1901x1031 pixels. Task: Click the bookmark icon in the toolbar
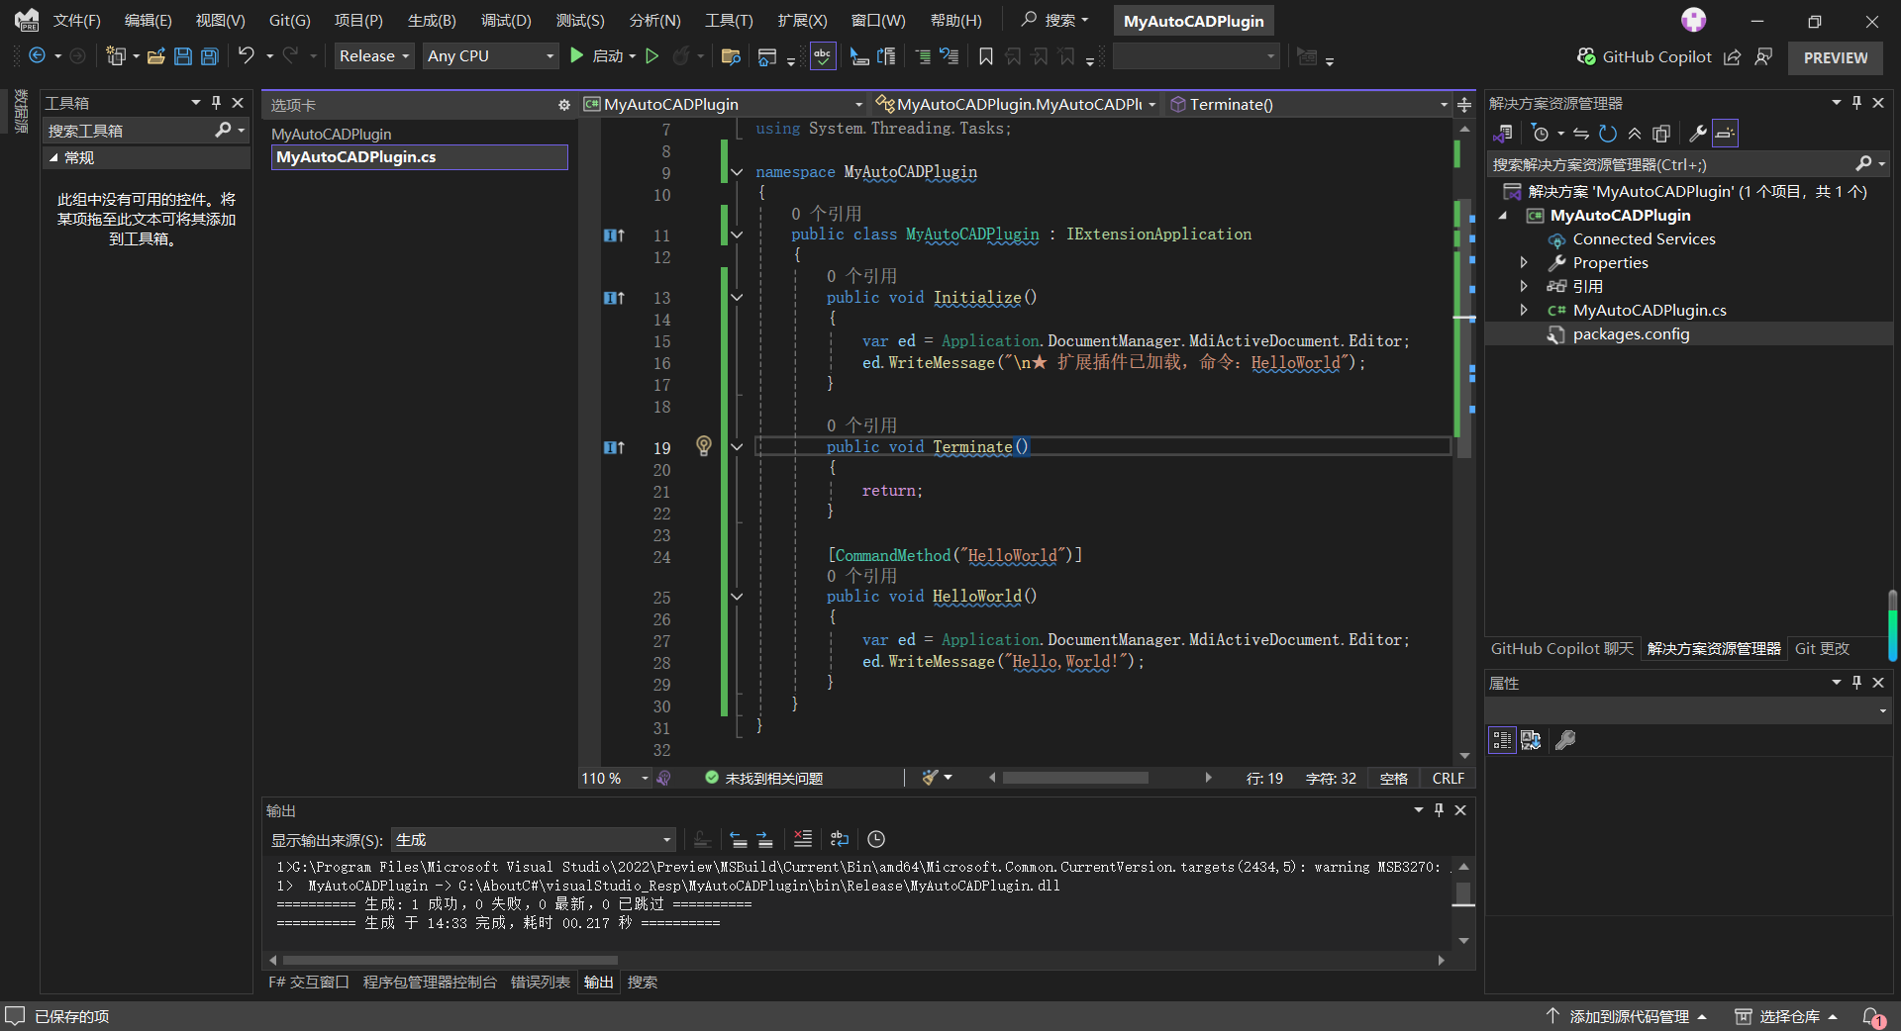pos(986,56)
